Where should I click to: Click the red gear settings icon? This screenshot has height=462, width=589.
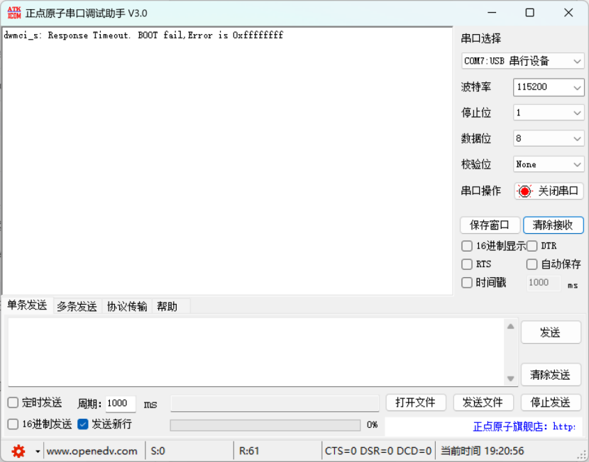click(18, 451)
